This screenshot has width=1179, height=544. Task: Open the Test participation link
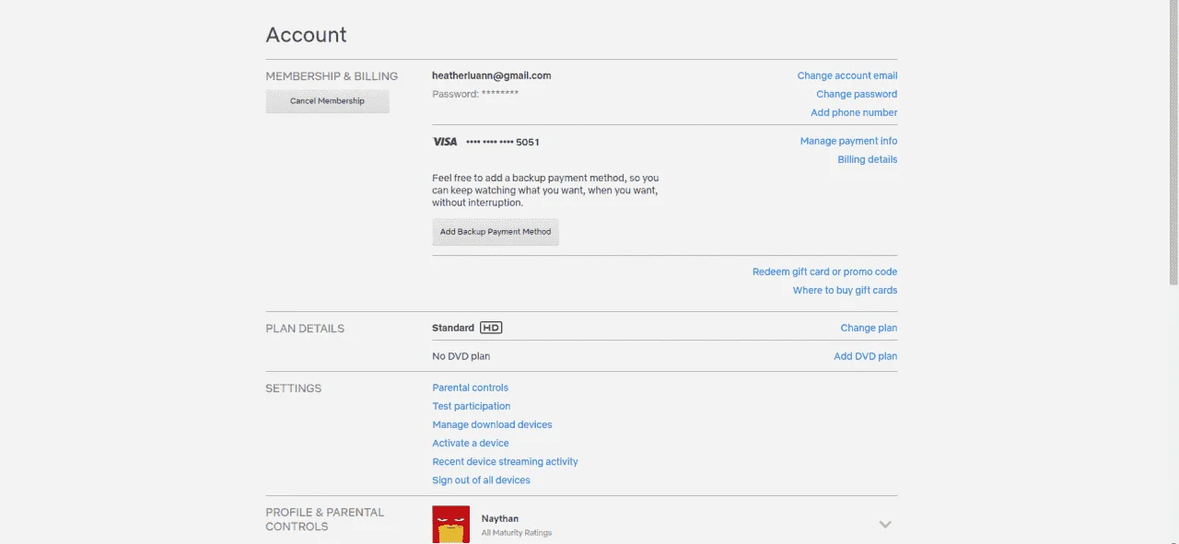(x=471, y=406)
